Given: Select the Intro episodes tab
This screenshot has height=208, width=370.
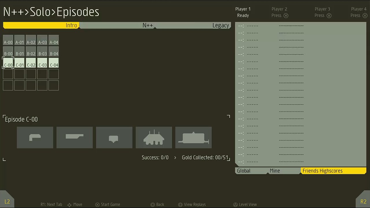Looking at the screenshot, I should tap(41, 25).
